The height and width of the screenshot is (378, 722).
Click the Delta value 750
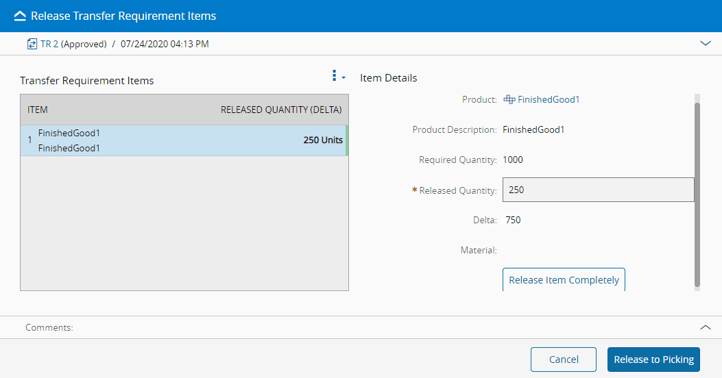coord(513,220)
